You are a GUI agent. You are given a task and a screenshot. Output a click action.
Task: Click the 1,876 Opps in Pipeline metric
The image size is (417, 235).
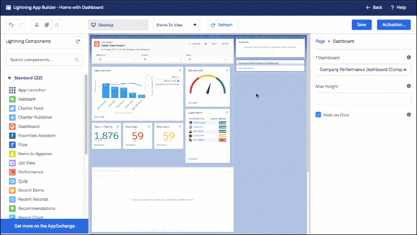[106, 136]
